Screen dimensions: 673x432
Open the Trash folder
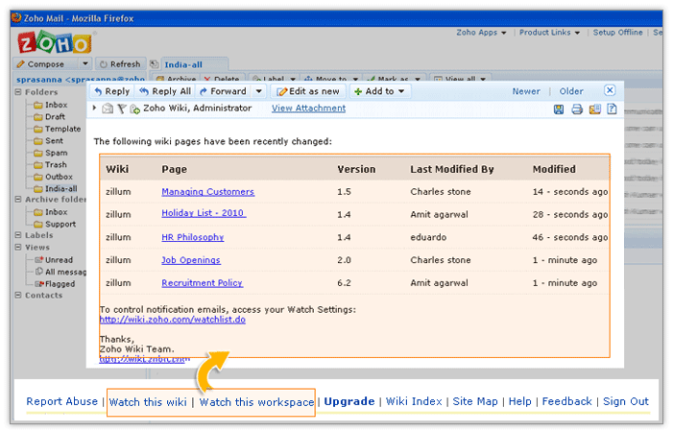(x=57, y=165)
